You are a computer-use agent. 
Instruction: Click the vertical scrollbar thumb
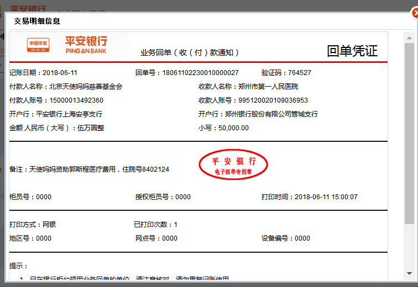pyautogui.click(x=409, y=133)
